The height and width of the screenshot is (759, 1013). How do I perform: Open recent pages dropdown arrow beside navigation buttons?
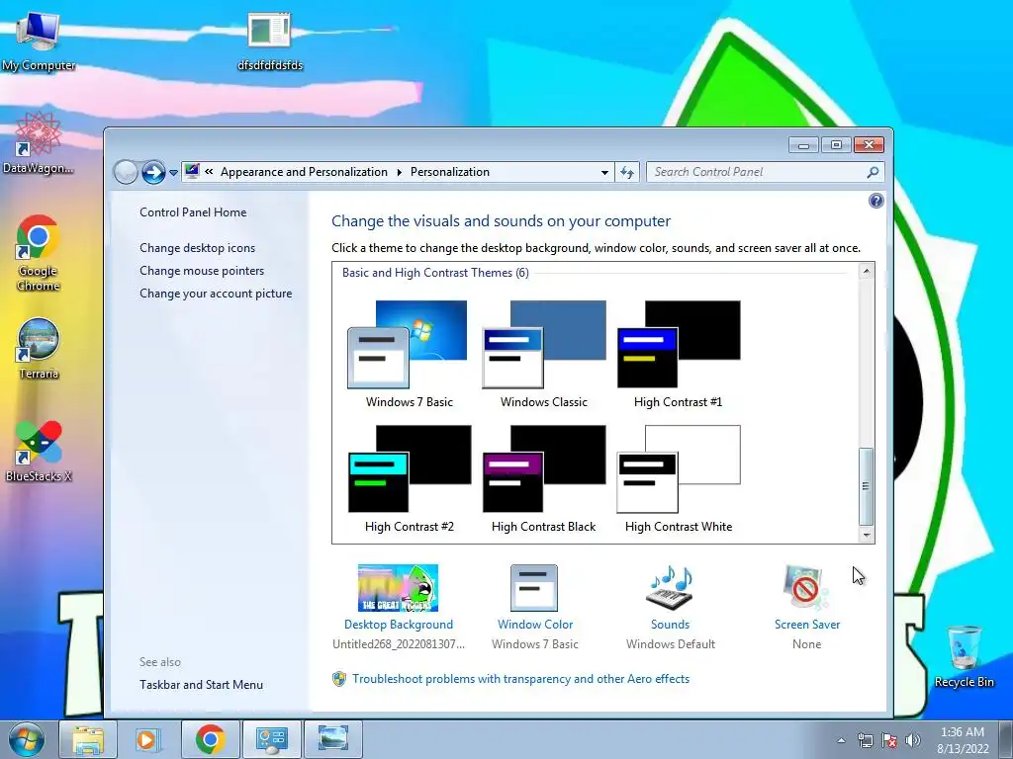click(x=173, y=173)
